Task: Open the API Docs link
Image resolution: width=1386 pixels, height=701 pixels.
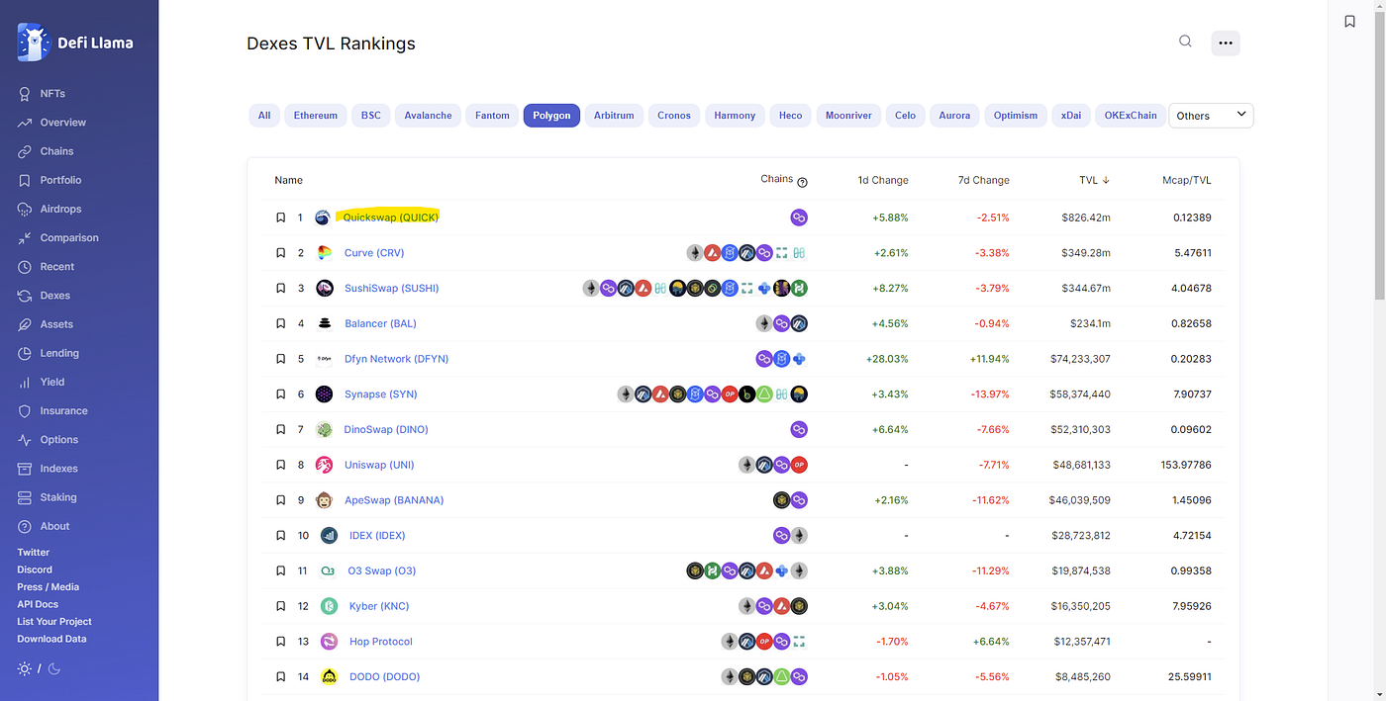Action: point(38,604)
